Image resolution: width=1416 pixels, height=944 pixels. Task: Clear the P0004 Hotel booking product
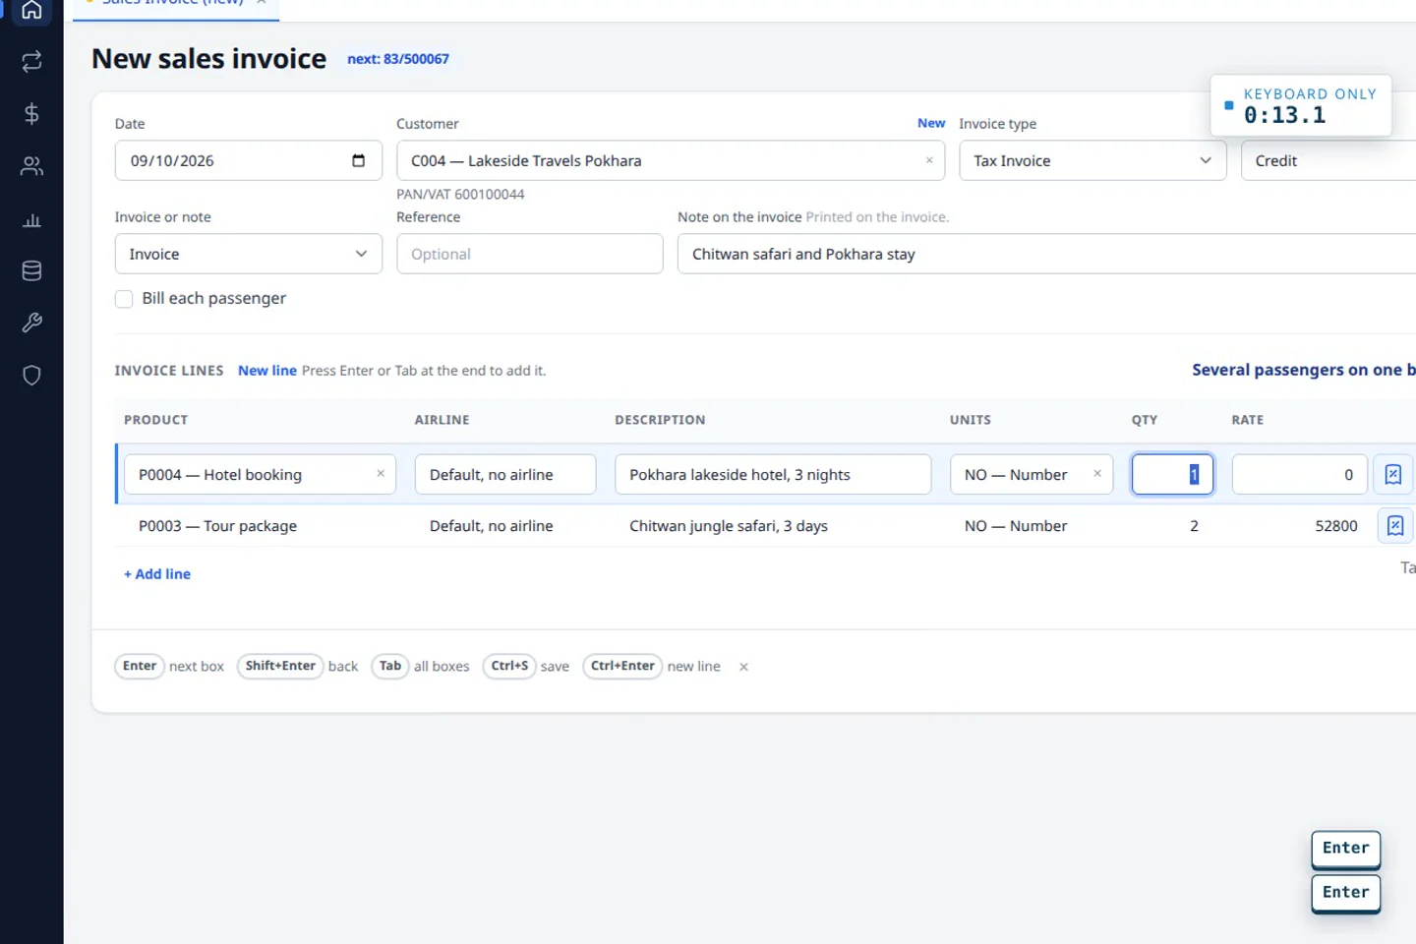point(381,474)
